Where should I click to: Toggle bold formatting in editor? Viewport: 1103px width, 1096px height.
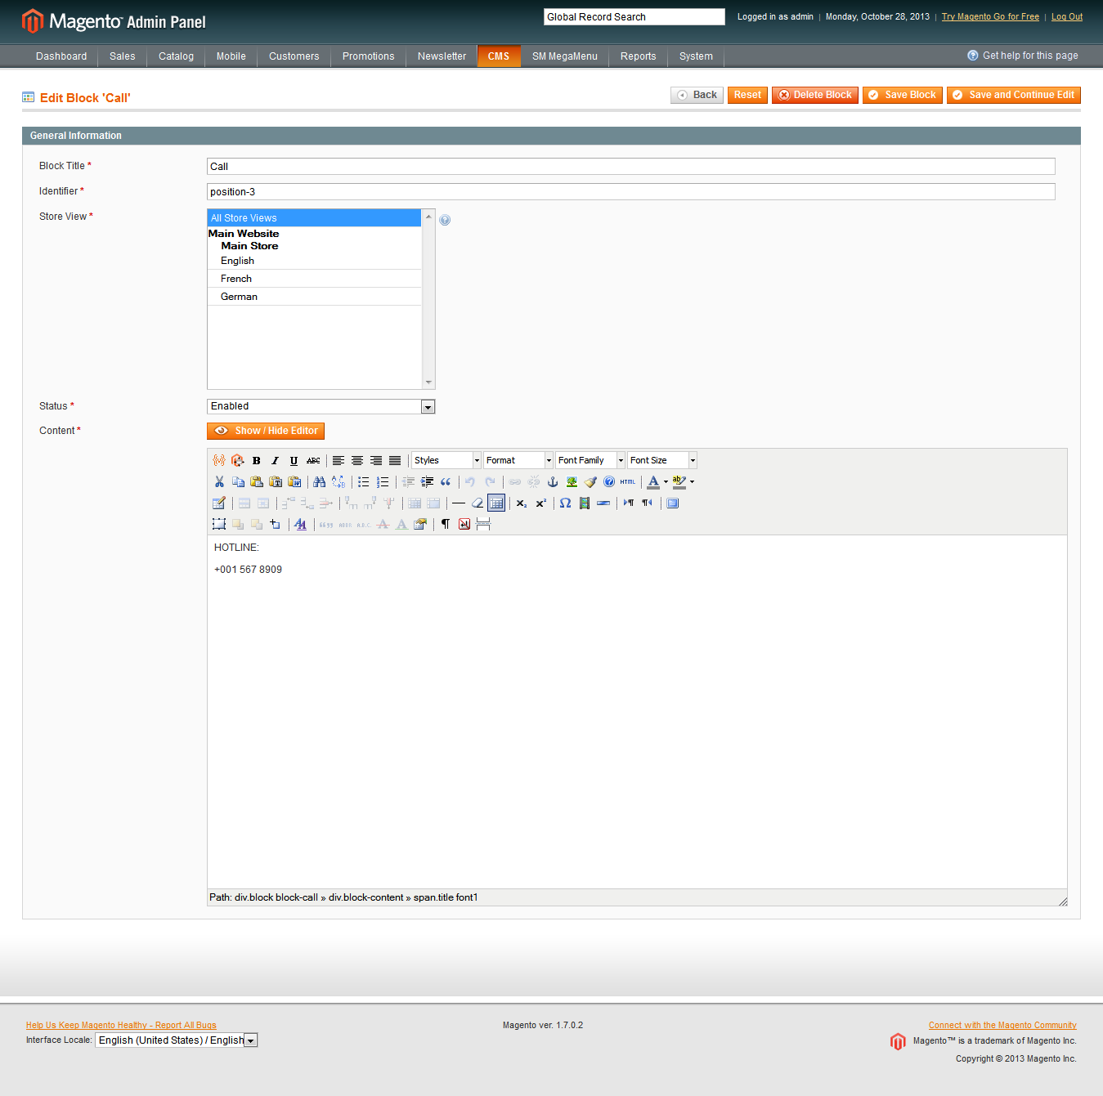(257, 460)
